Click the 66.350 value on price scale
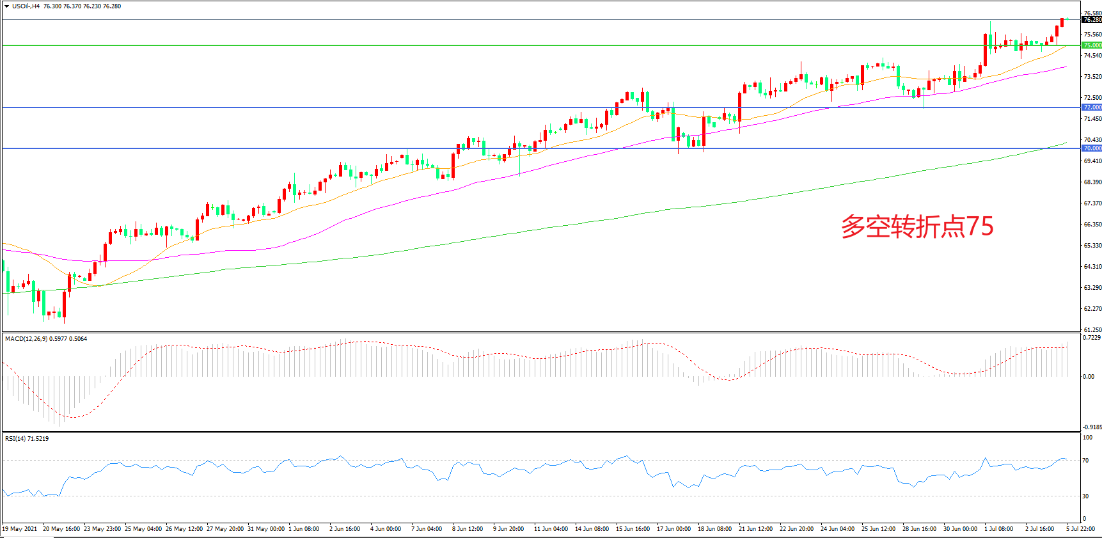Screen dimensions: 1102x538 click(x=1092, y=225)
